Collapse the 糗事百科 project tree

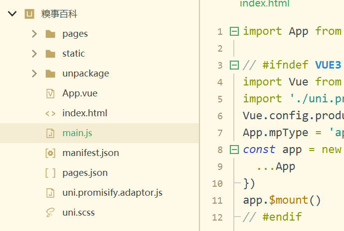(12, 14)
